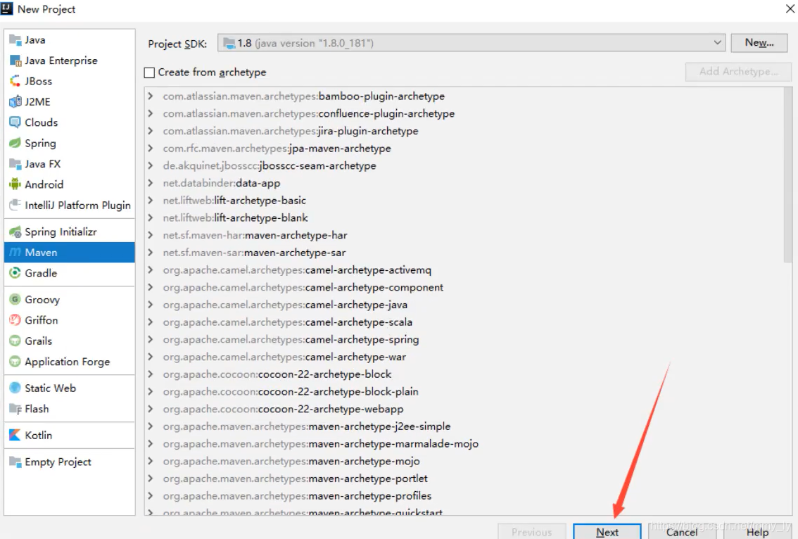The width and height of the screenshot is (798, 539).
Task: Select camel-archetype-spring row
Action: pyautogui.click(x=464, y=339)
